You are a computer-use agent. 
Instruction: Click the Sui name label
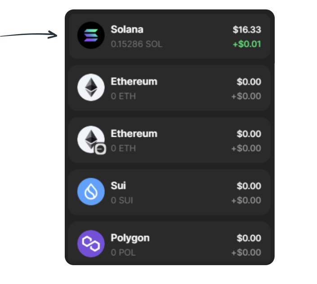click(x=118, y=186)
